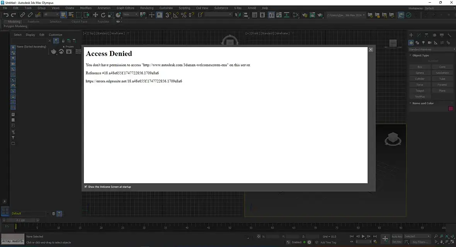Close the Welcome Screen dialog
The width and height of the screenshot is (456, 247).
[371, 50]
